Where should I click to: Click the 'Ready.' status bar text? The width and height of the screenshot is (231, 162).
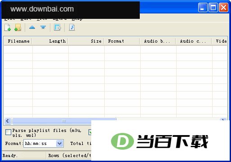pos(10,156)
